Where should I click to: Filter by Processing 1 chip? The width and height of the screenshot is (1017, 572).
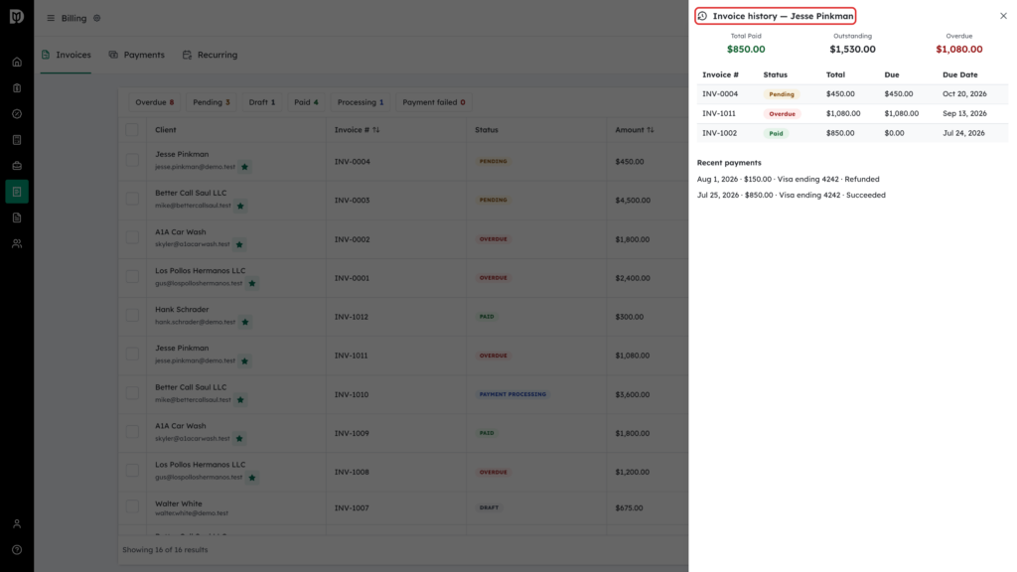(x=361, y=102)
